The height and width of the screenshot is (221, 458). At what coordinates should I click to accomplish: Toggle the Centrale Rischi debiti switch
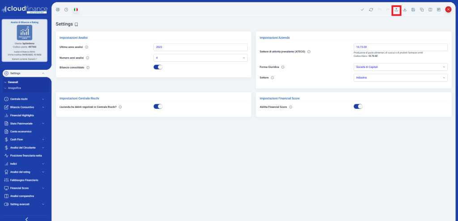(x=158, y=106)
